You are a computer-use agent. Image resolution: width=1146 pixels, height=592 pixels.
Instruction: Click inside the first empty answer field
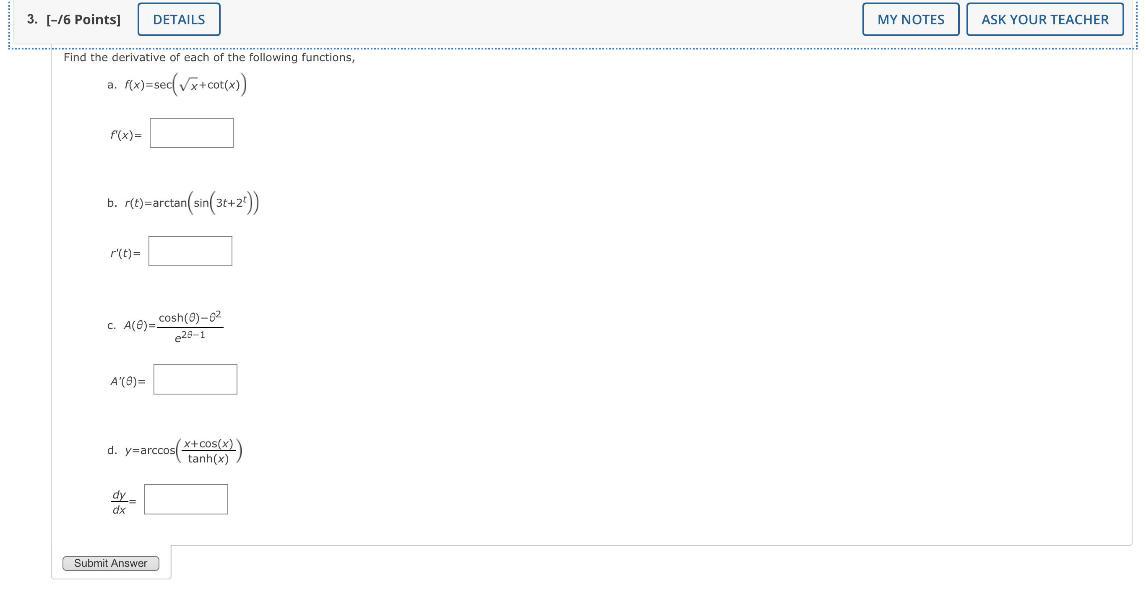click(191, 132)
